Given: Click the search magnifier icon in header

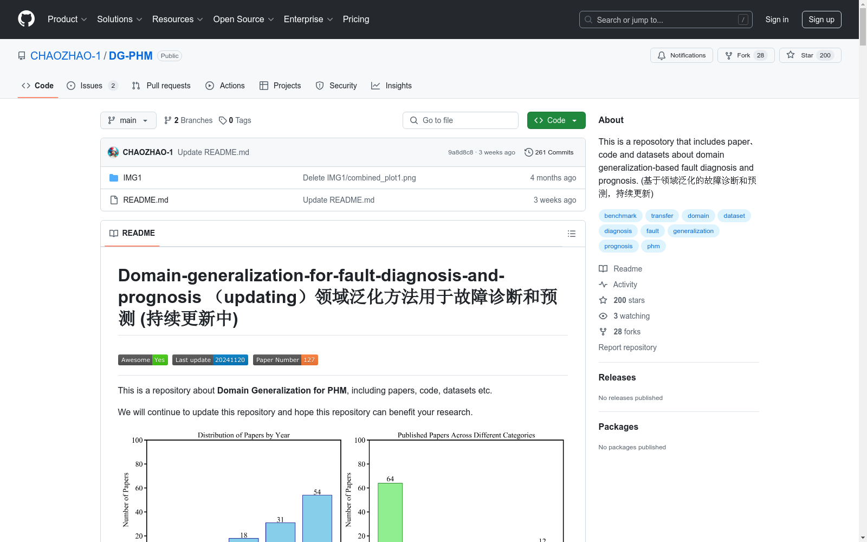Looking at the screenshot, I should pos(588,20).
